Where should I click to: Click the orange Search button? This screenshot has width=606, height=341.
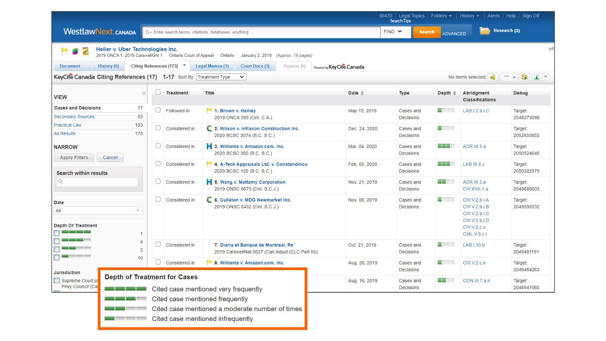(x=427, y=32)
